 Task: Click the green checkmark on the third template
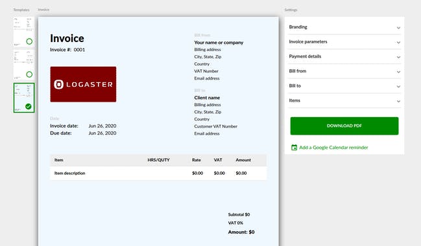(x=29, y=106)
